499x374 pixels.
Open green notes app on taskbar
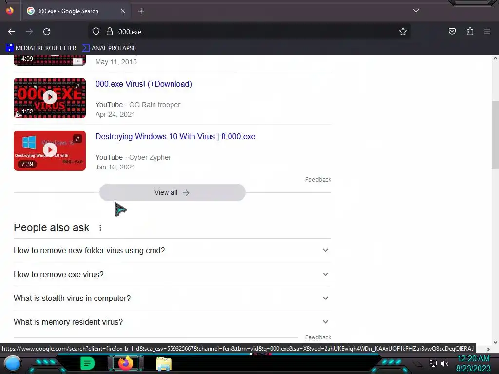point(87,363)
